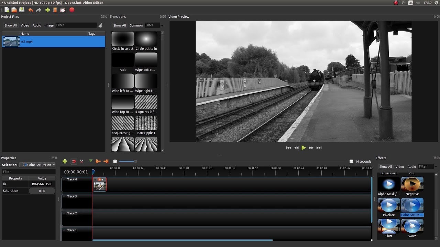Image resolution: width=440 pixels, height=247 pixels.
Task: Open project using the folder icon
Action: [14, 10]
